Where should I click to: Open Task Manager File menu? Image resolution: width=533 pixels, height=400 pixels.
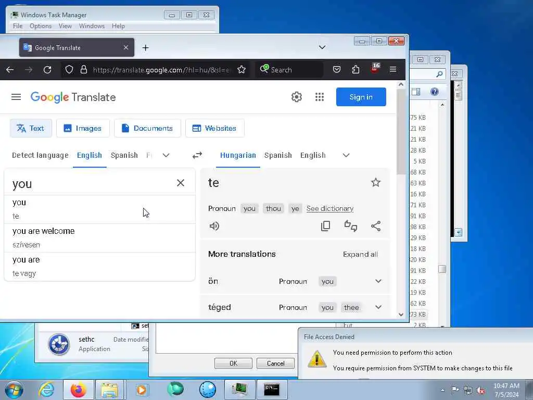[18, 26]
